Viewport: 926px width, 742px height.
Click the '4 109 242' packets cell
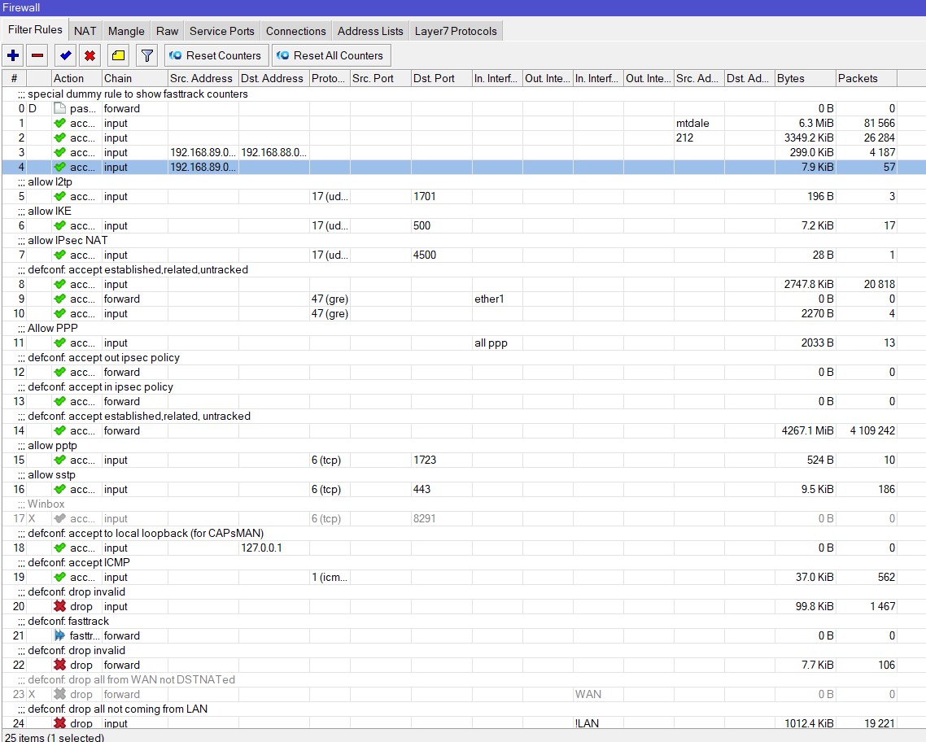point(867,431)
